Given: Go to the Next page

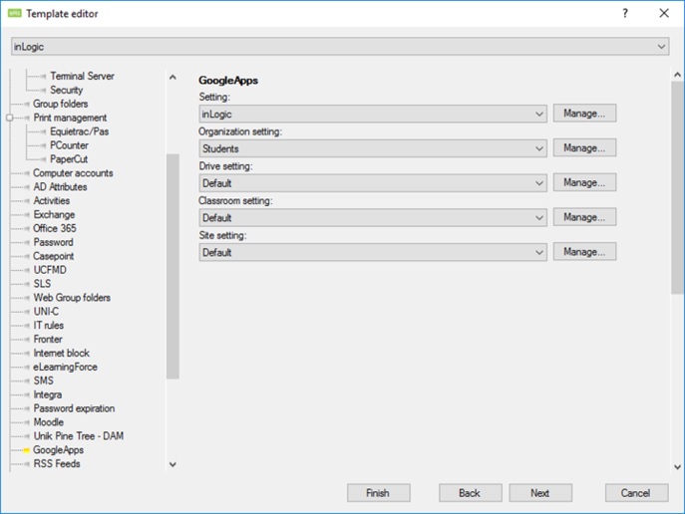Looking at the screenshot, I should [x=539, y=493].
